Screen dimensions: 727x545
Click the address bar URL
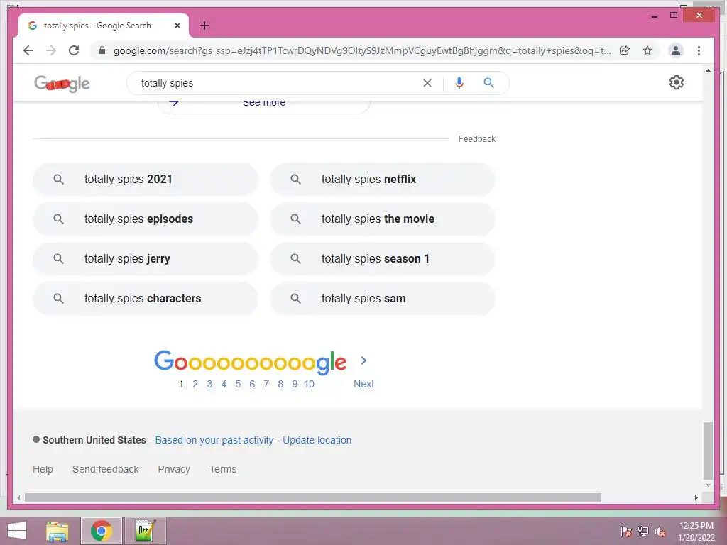[361, 50]
